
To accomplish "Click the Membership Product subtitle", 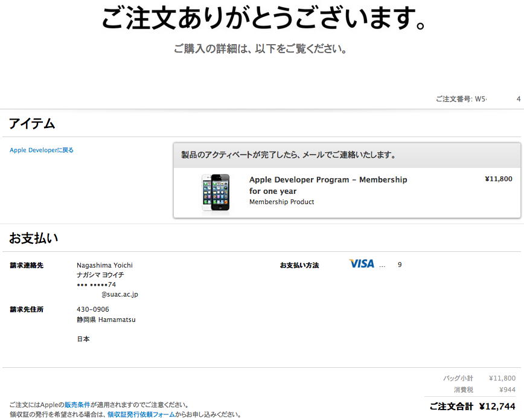I will tap(281, 202).
